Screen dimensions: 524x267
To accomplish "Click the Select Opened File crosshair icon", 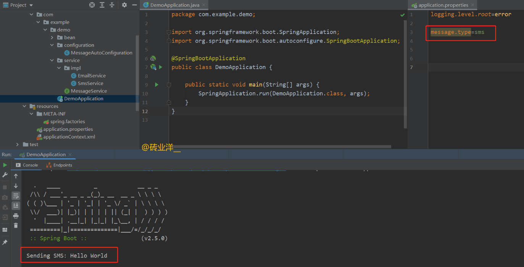I will pyautogui.click(x=91, y=5).
